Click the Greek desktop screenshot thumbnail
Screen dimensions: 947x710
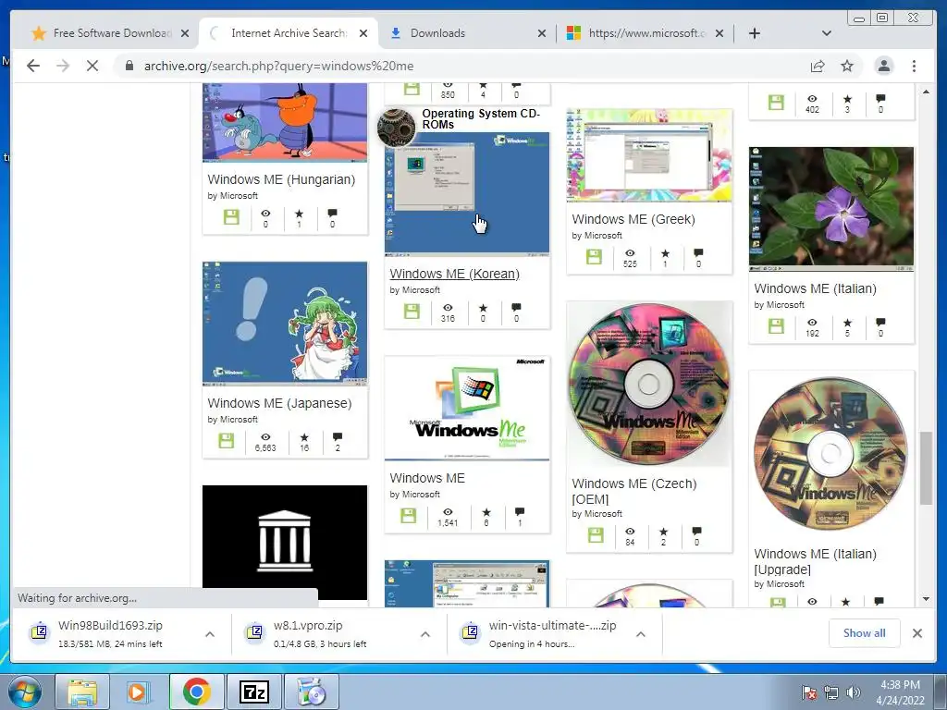[x=648, y=155]
